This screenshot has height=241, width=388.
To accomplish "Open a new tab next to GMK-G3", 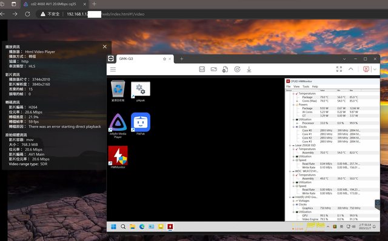I will tap(182, 59).
